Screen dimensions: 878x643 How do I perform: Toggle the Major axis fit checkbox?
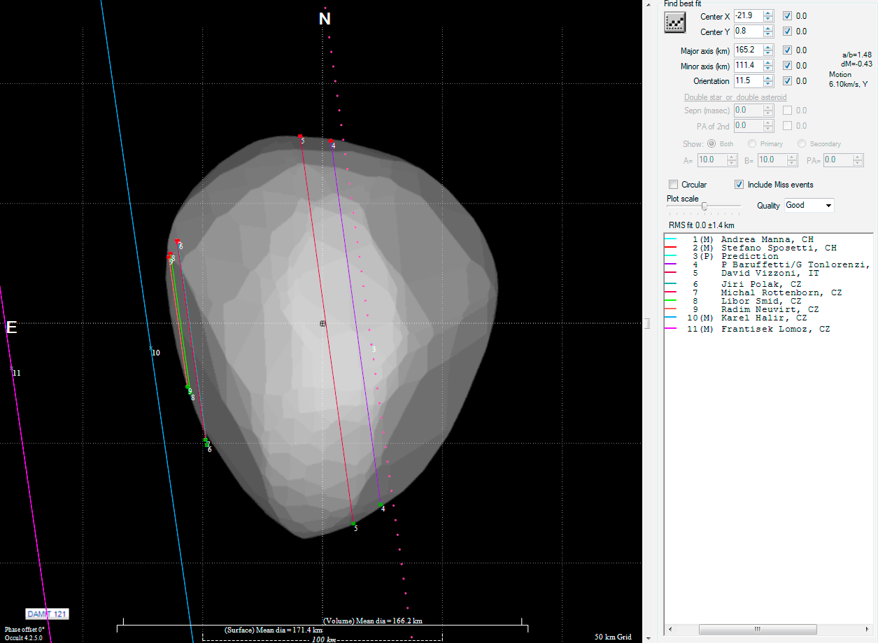788,50
